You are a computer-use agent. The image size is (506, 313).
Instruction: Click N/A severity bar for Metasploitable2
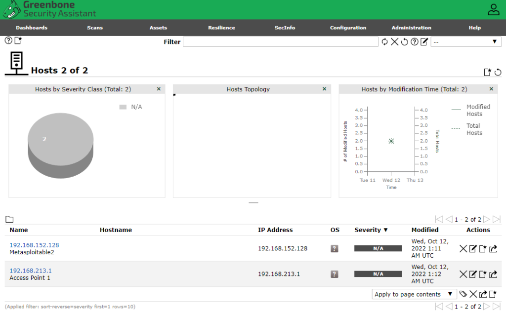pyautogui.click(x=378, y=248)
